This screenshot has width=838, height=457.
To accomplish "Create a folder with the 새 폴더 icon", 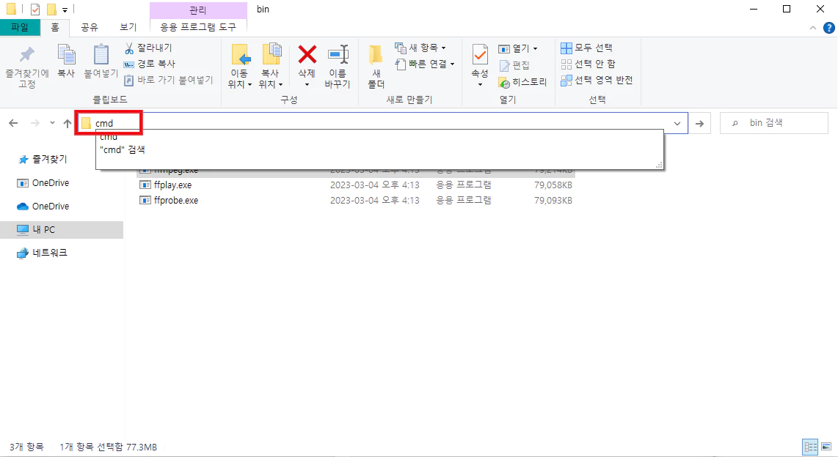I will coord(376,62).
